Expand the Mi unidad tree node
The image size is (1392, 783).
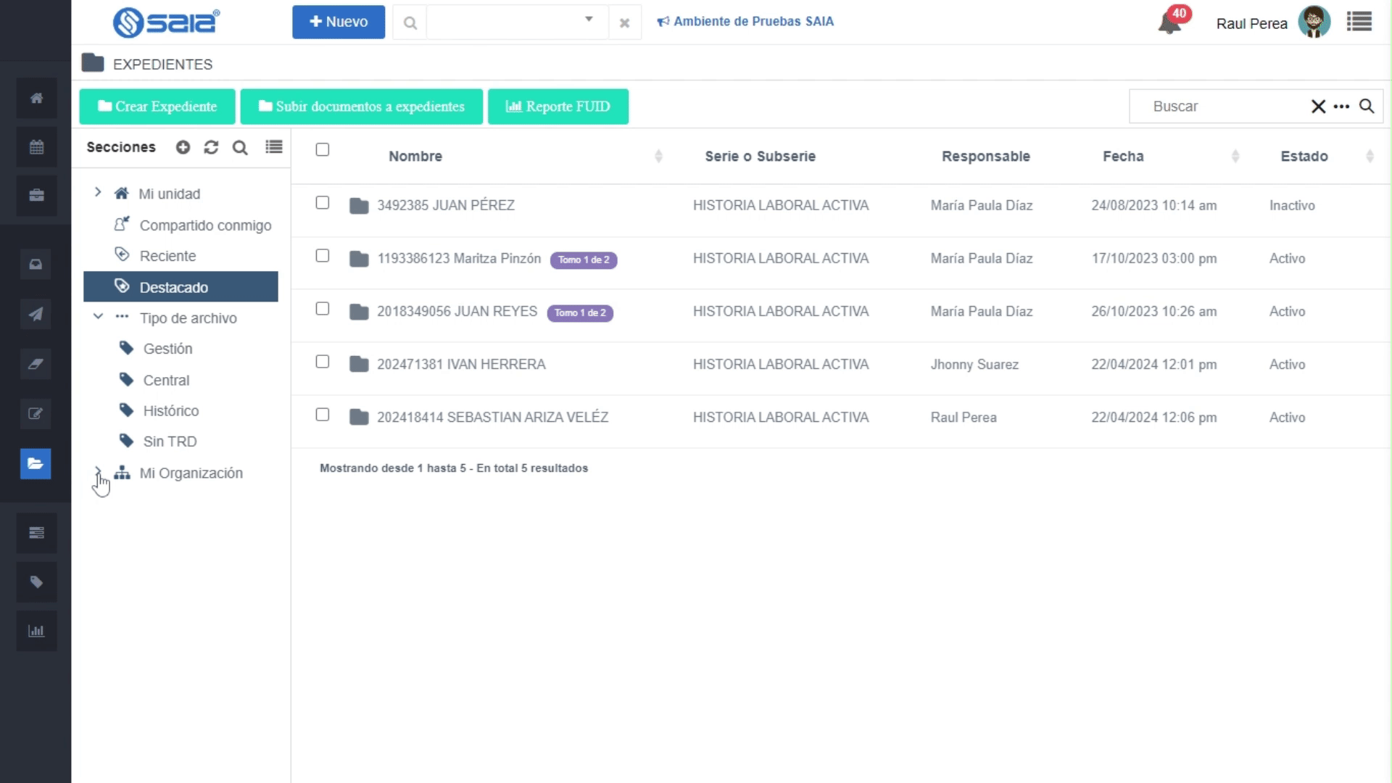98,192
